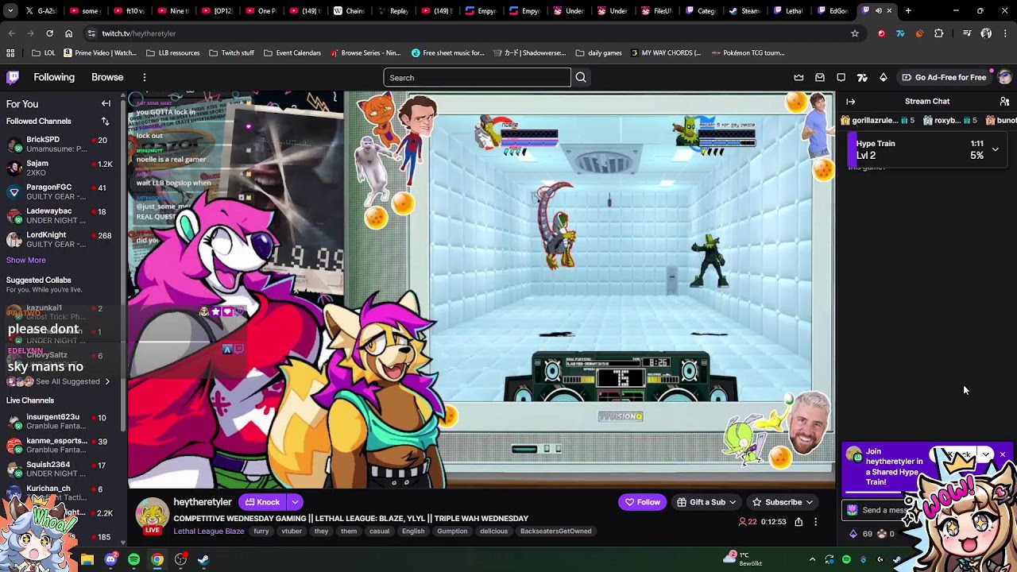This screenshot has width=1017, height=572.
Task: Open Lethal League Blaze category link
Action: coord(210,531)
